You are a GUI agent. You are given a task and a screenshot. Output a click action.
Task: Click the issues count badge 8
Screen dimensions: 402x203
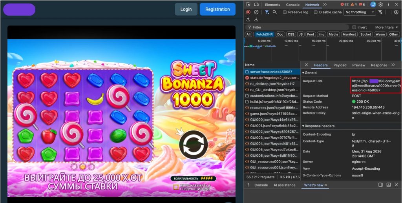pyautogui.click(x=362, y=5)
